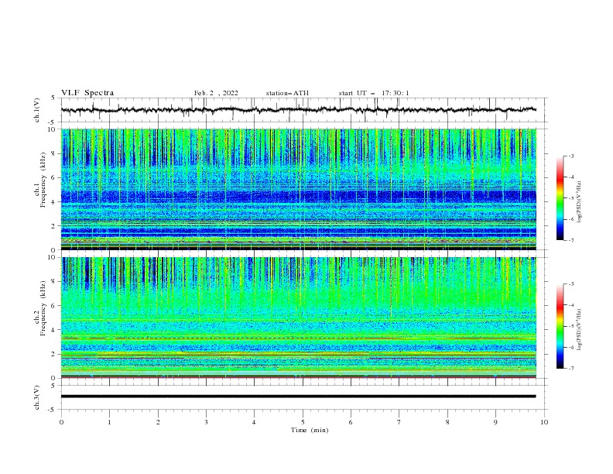Viewport: 613px width, 474px height.
Task: Click the "VLF Spectra" plot title
Action: tap(87, 93)
